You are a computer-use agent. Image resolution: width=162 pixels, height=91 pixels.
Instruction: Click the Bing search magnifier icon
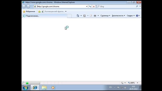tap(137, 6)
